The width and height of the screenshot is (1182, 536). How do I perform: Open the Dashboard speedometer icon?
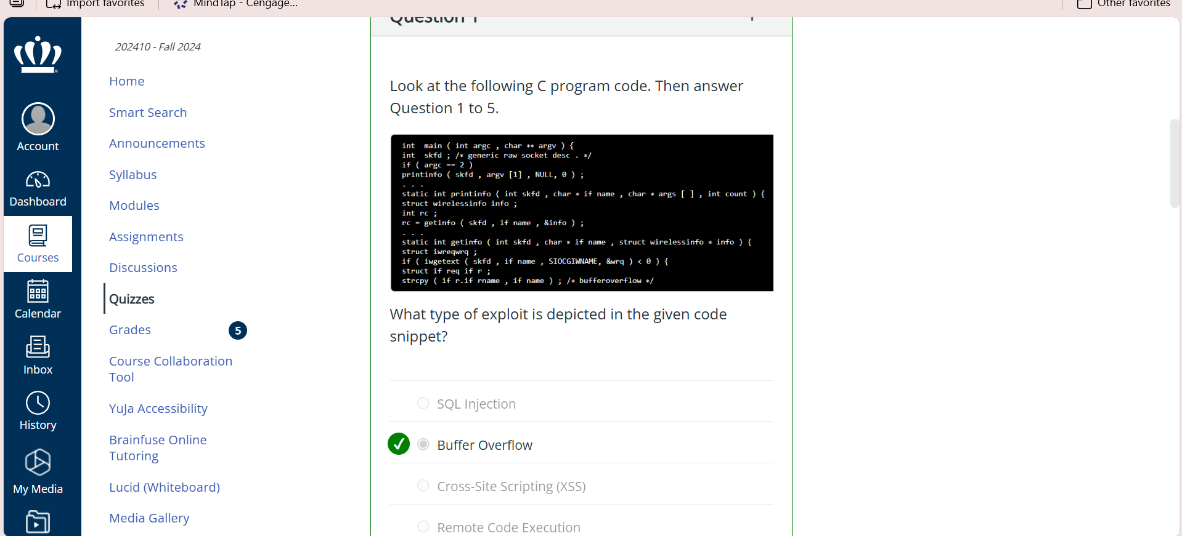point(38,180)
